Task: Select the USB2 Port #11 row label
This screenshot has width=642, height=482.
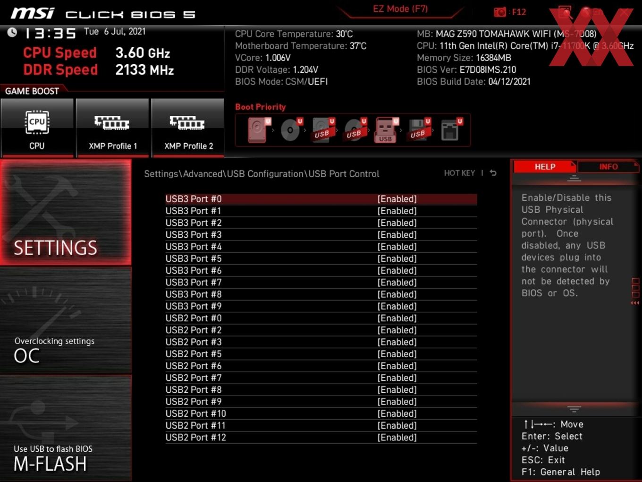Action: coord(195,426)
